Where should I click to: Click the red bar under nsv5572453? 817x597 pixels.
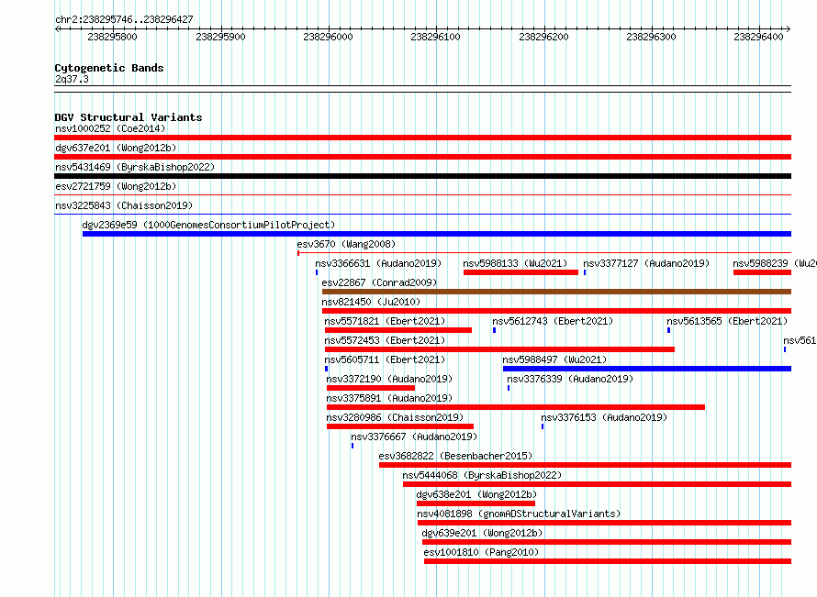click(499, 349)
